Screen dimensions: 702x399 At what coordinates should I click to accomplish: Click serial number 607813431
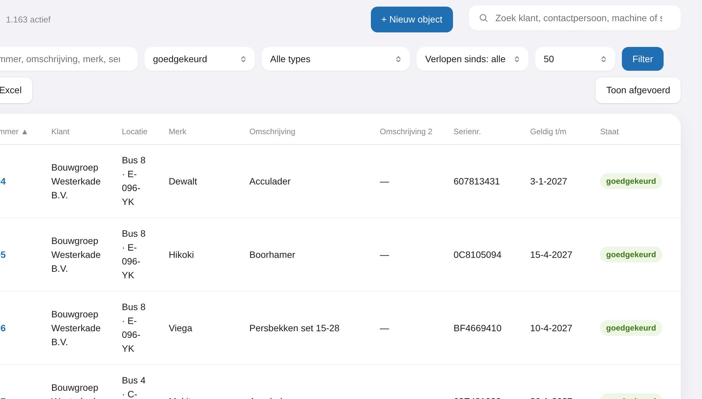point(477,181)
